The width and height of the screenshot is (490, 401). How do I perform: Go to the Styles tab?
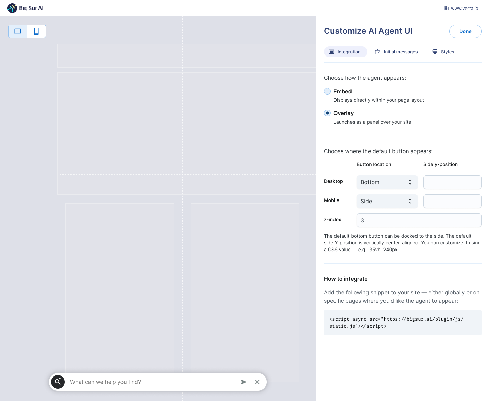coord(447,52)
